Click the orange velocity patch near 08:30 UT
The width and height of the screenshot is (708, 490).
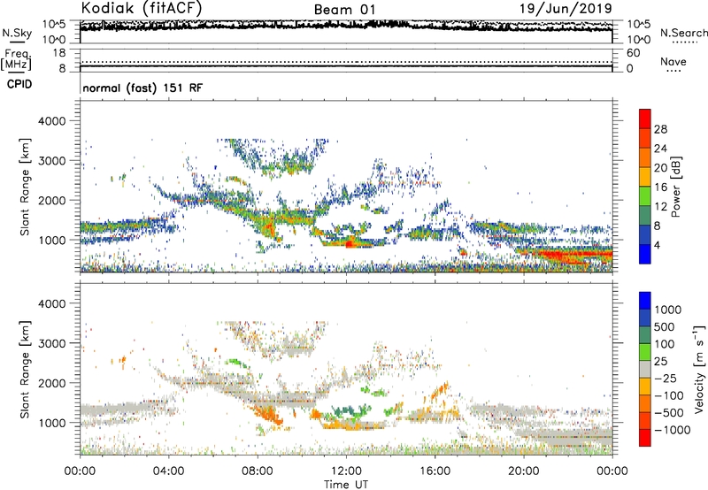[266, 413]
